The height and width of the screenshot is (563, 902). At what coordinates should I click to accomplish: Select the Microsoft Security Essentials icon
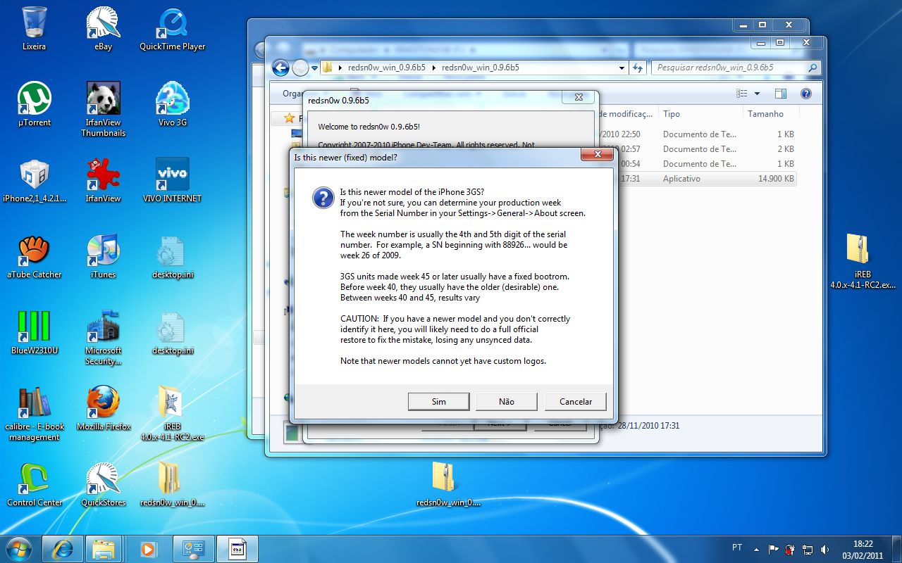pyautogui.click(x=103, y=337)
